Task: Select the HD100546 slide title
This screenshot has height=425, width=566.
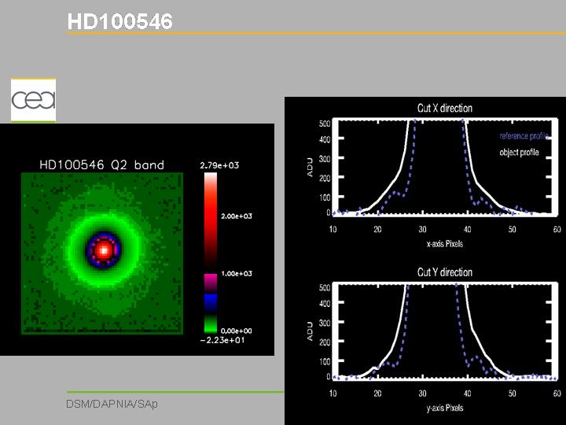Action: pos(119,22)
